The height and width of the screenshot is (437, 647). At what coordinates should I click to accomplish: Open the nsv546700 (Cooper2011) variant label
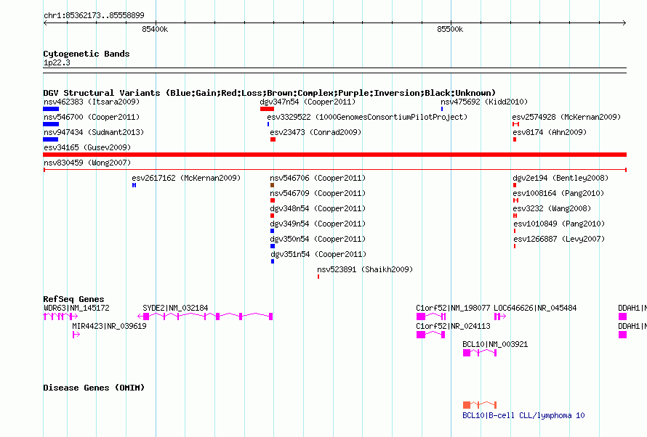click(92, 117)
